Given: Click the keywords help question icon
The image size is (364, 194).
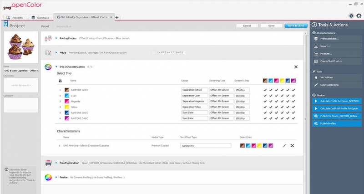Looking at the screenshot, I should coord(6,169).
